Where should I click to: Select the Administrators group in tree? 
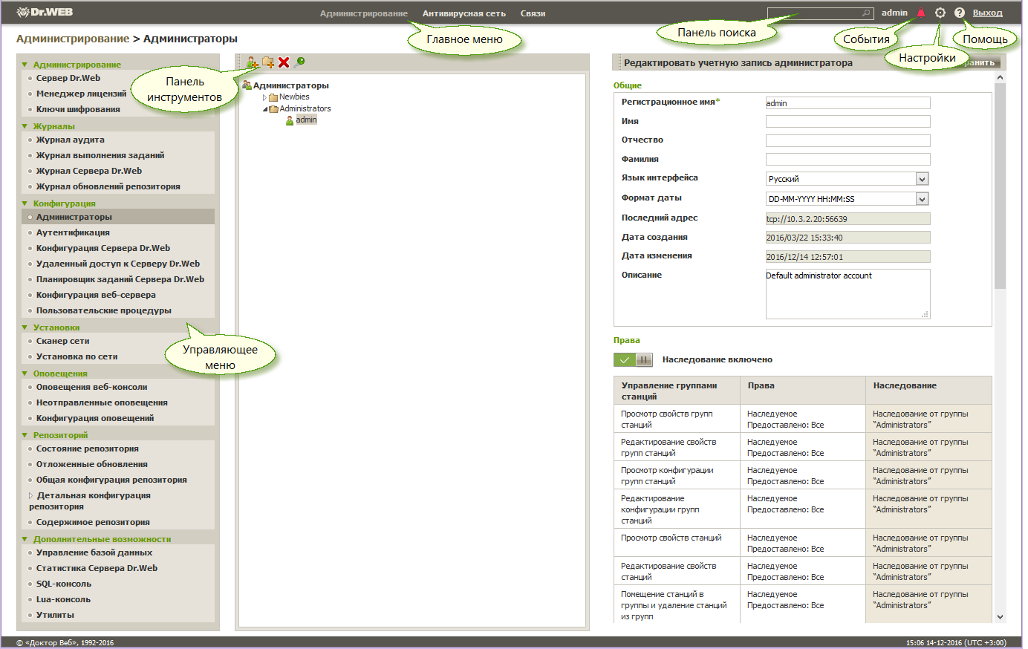(x=305, y=109)
